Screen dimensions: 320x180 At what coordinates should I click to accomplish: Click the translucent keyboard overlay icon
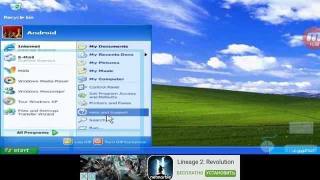point(300,148)
